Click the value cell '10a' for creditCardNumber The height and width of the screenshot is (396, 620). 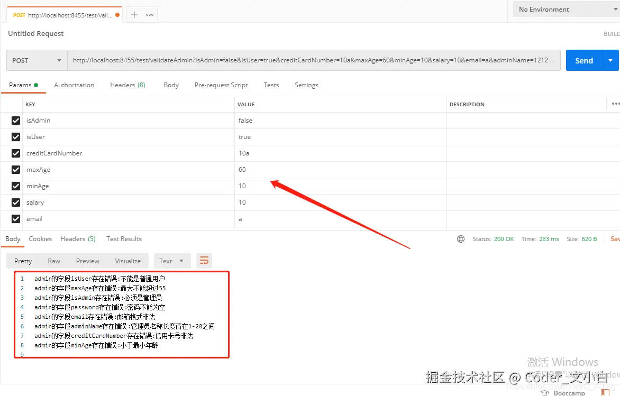click(341, 153)
